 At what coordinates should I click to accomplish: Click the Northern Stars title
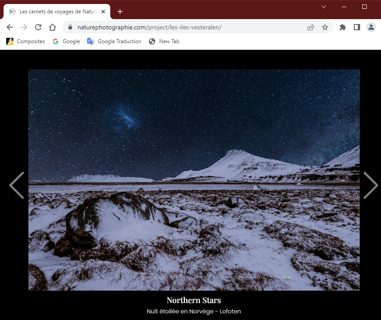pyautogui.click(x=194, y=300)
